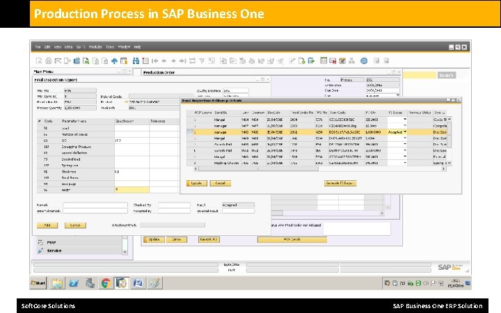
Task: Open the Go To menu
Action: (x=81, y=47)
